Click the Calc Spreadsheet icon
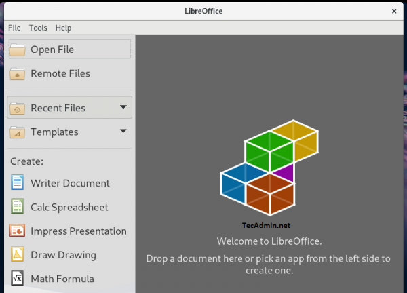 [x=18, y=207]
